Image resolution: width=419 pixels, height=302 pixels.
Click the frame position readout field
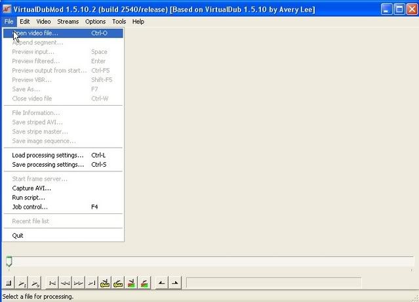coord(273,283)
